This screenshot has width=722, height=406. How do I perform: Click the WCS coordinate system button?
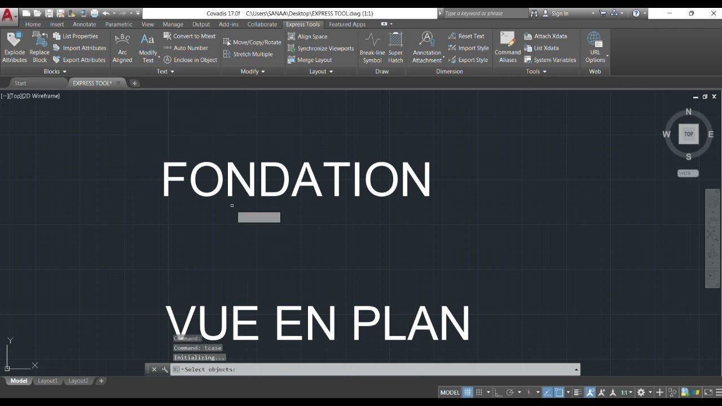pyautogui.click(x=688, y=173)
